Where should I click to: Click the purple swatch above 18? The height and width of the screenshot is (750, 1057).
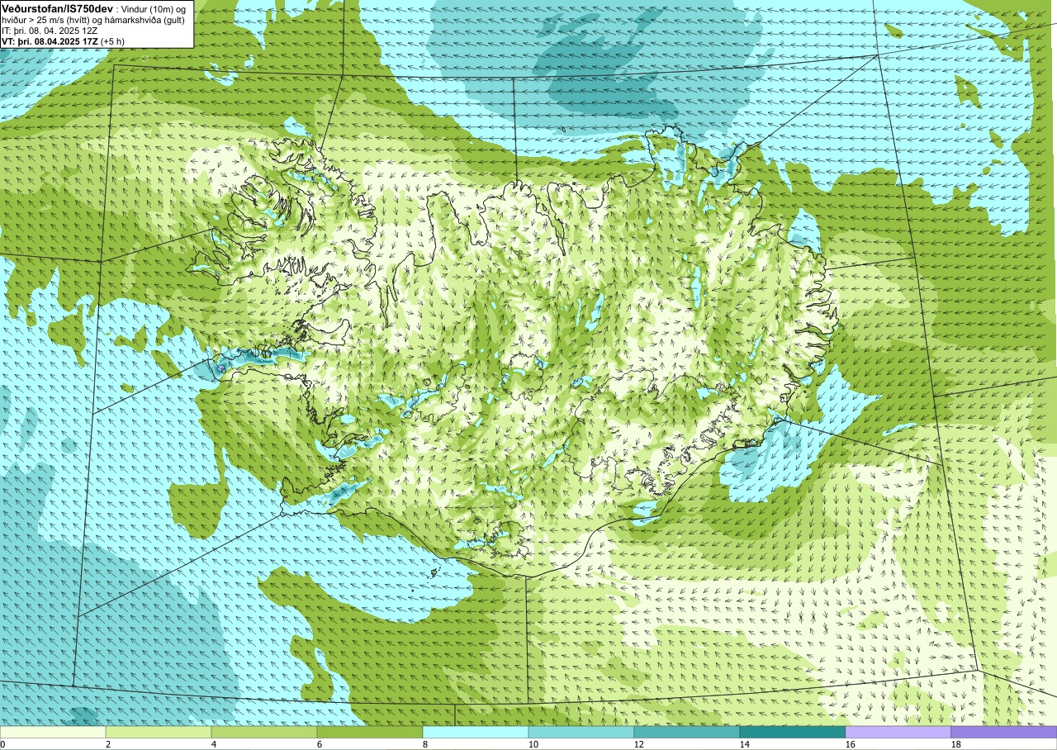click(x=1003, y=732)
